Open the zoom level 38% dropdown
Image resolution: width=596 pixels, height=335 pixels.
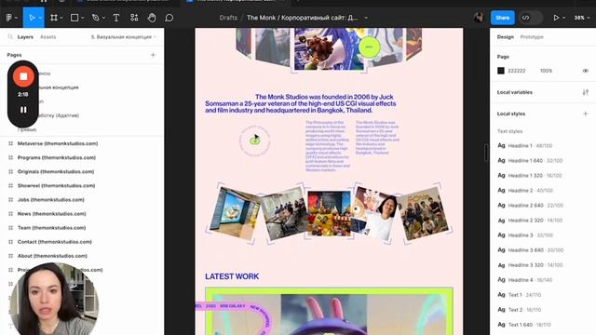coord(581,18)
